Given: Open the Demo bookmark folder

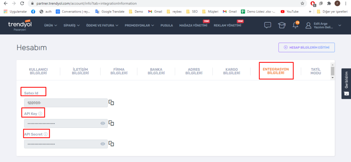Looking at the screenshot, I should coord(136,11).
